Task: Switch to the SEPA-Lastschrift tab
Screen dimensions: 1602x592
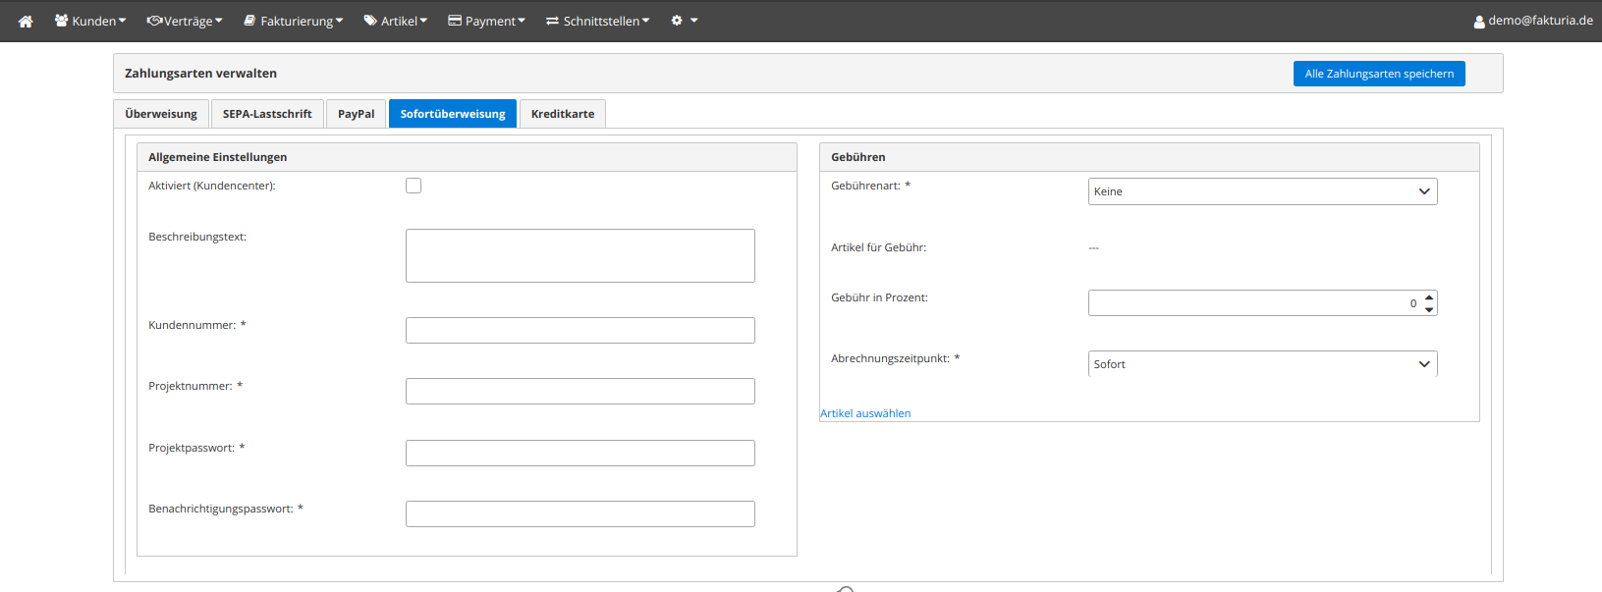Action: click(267, 114)
